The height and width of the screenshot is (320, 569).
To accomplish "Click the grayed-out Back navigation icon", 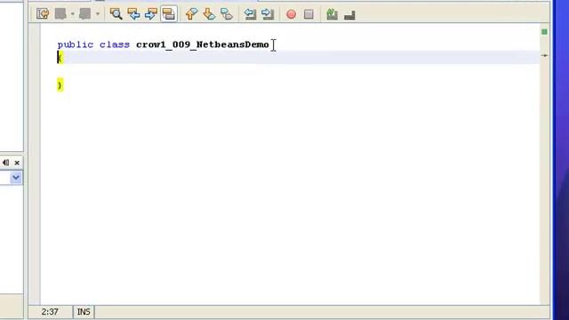I will [x=60, y=14].
